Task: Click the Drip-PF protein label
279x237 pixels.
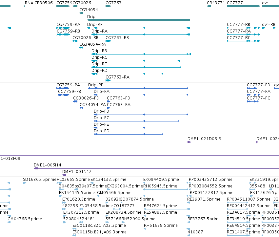Action: click(x=95, y=85)
